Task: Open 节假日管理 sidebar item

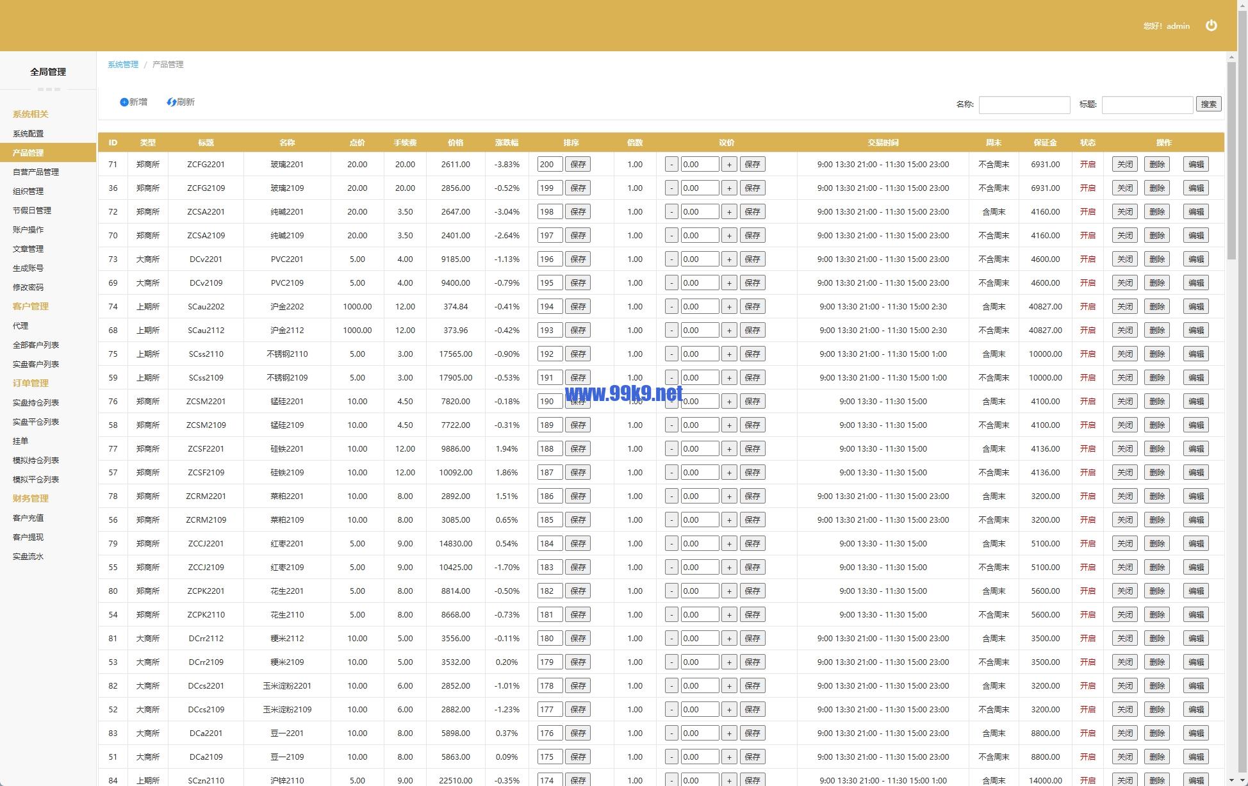Action: (32, 210)
